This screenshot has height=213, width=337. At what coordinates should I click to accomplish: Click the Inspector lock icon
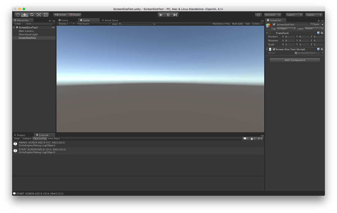319,20
